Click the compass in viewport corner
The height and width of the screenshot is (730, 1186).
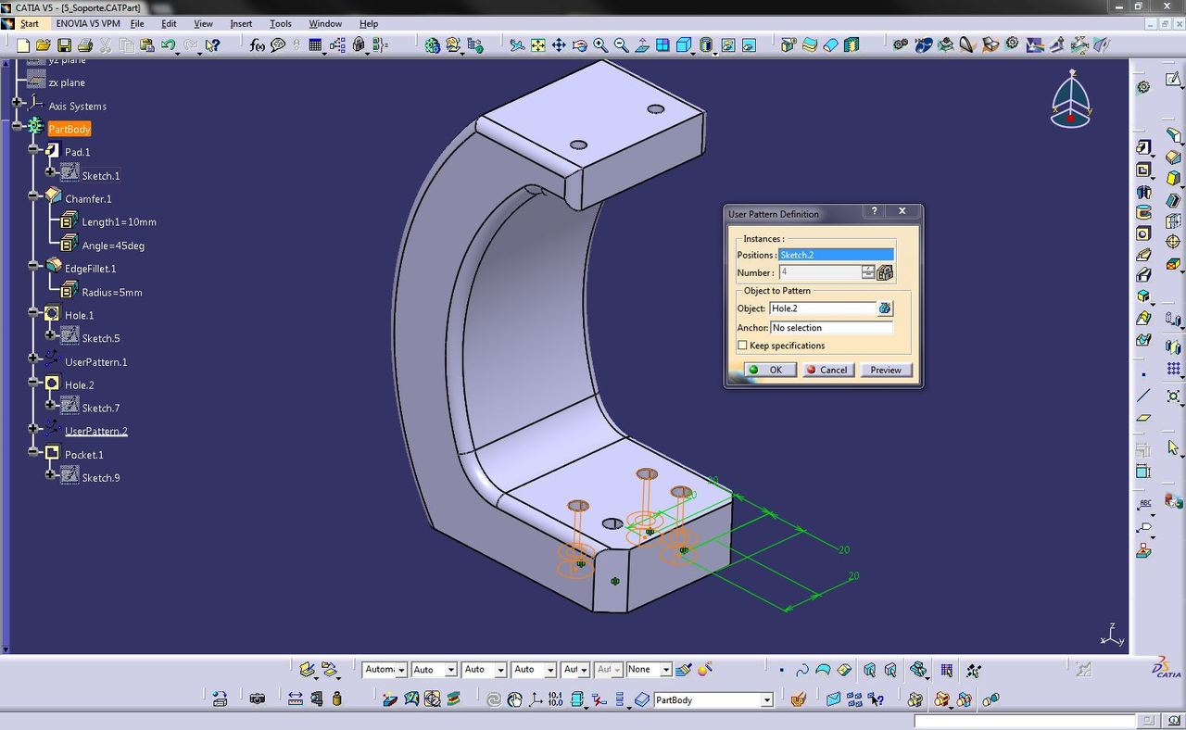tap(1071, 100)
